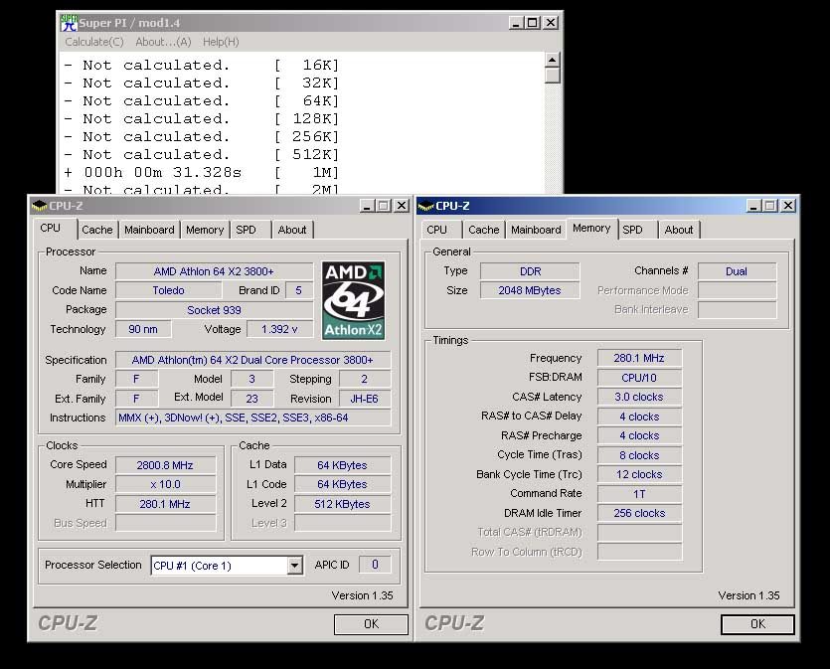Open the About menu in Super PI
This screenshot has width=830, height=669.
click(163, 42)
